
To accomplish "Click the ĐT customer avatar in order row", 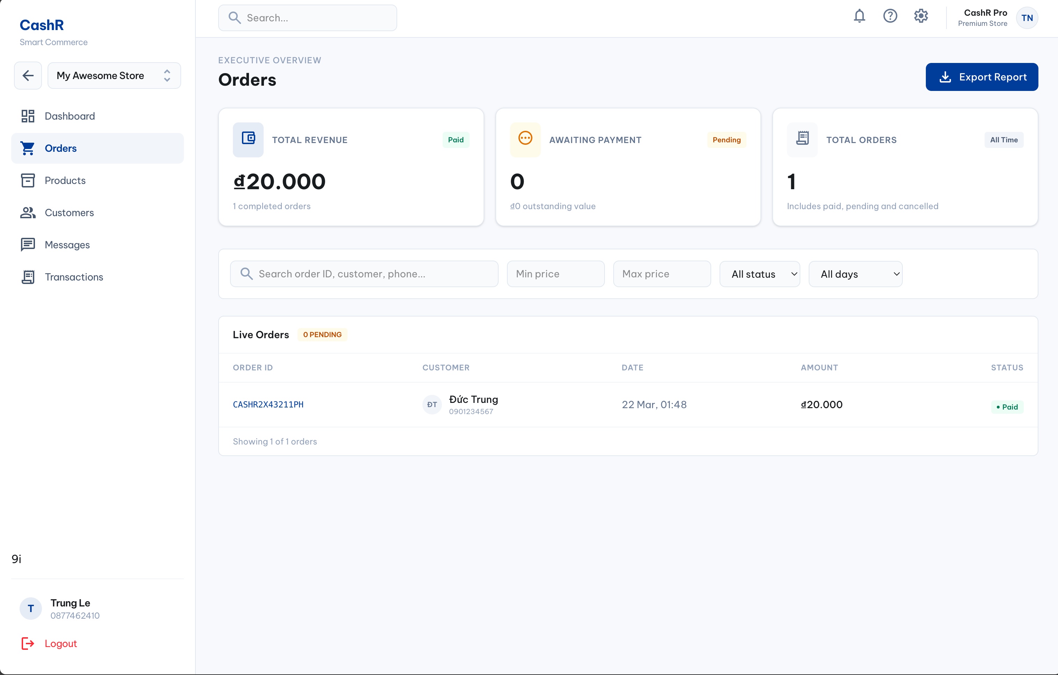I will [x=432, y=404].
